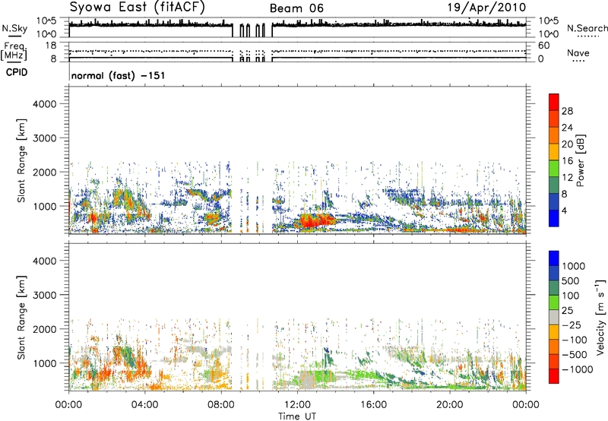608x421 pixels.
Task: Select the '28' power colorbar value
Action: pos(567,111)
